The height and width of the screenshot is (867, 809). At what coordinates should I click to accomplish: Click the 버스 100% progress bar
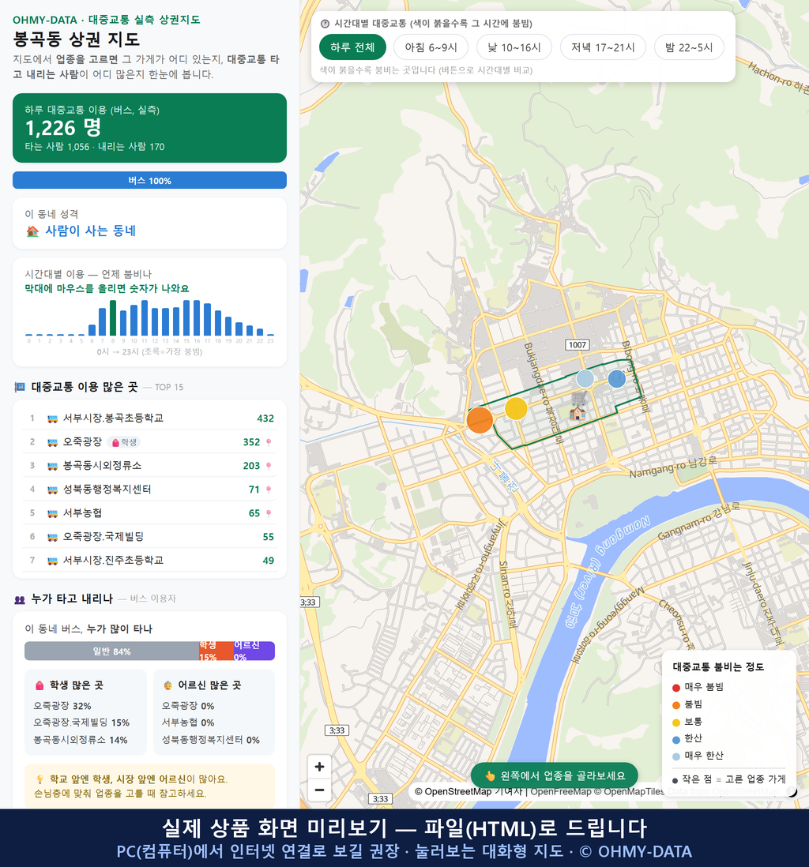click(149, 180)
